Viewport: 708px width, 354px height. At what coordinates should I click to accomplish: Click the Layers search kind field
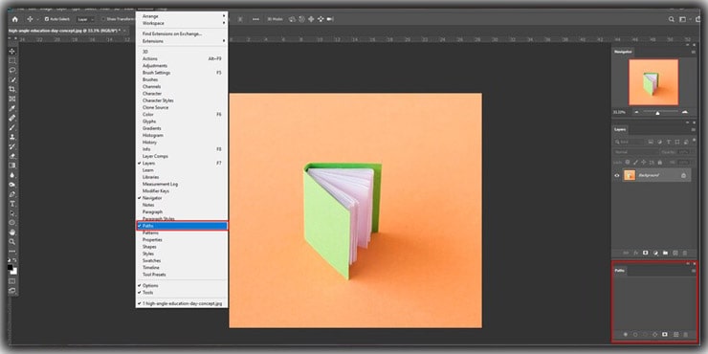coord(631,142)
